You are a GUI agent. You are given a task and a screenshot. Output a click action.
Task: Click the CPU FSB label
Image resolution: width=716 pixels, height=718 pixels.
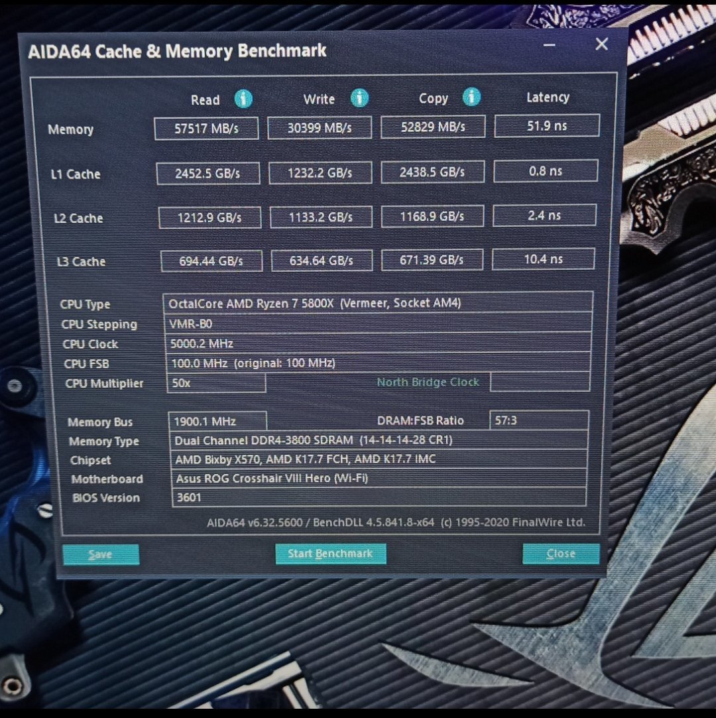87,363
